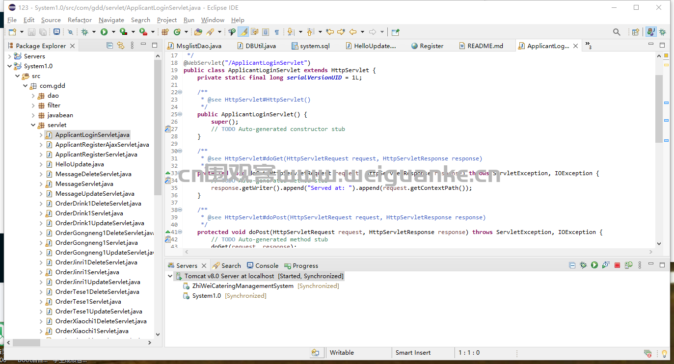The image size is (674, 364).
Task: Click the Save All icon in toolbar
Action: tap(43, 32)
